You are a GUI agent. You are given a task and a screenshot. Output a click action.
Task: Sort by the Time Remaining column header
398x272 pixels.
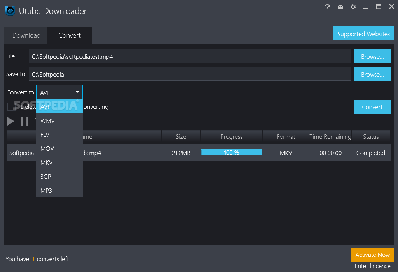(x=330, y=137)
